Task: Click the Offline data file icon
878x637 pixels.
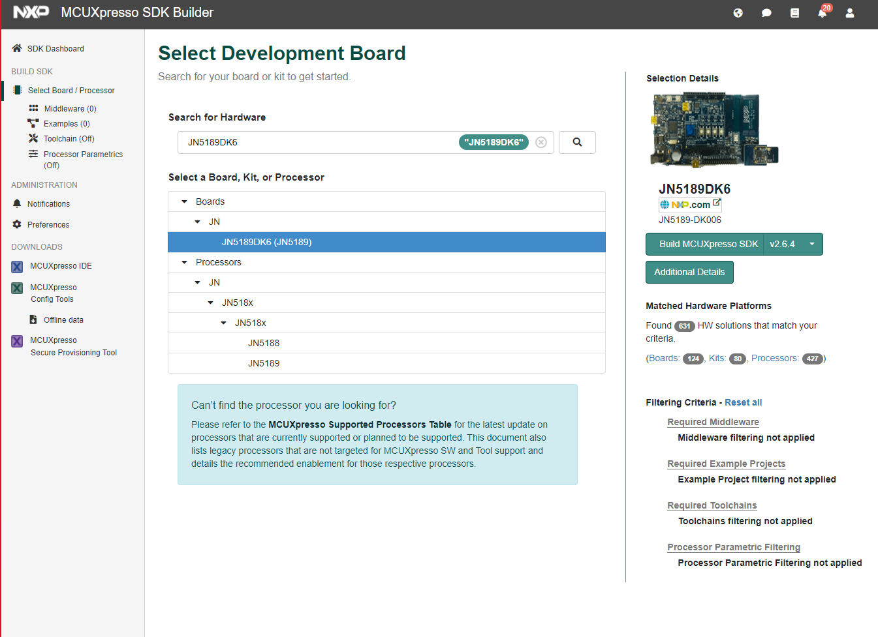Action: point(33,319)
